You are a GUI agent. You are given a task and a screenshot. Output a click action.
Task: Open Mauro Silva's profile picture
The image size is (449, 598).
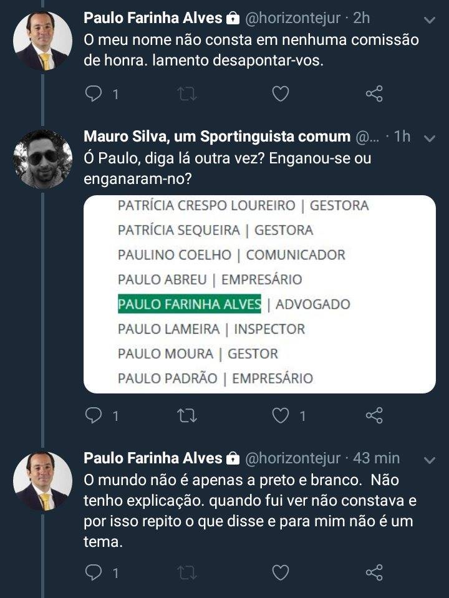[42, 159]
